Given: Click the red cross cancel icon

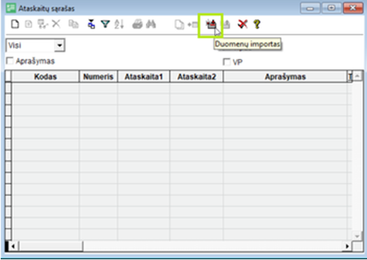Looking at the screenshot, I should tap(243, 24).
